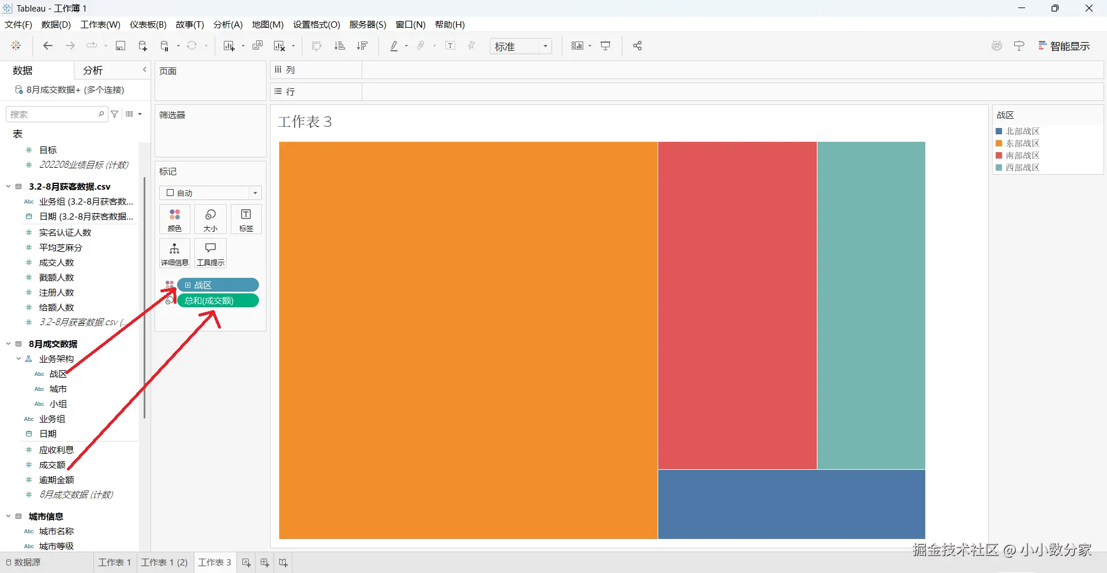Click the share workbook icon

[637, 46]
